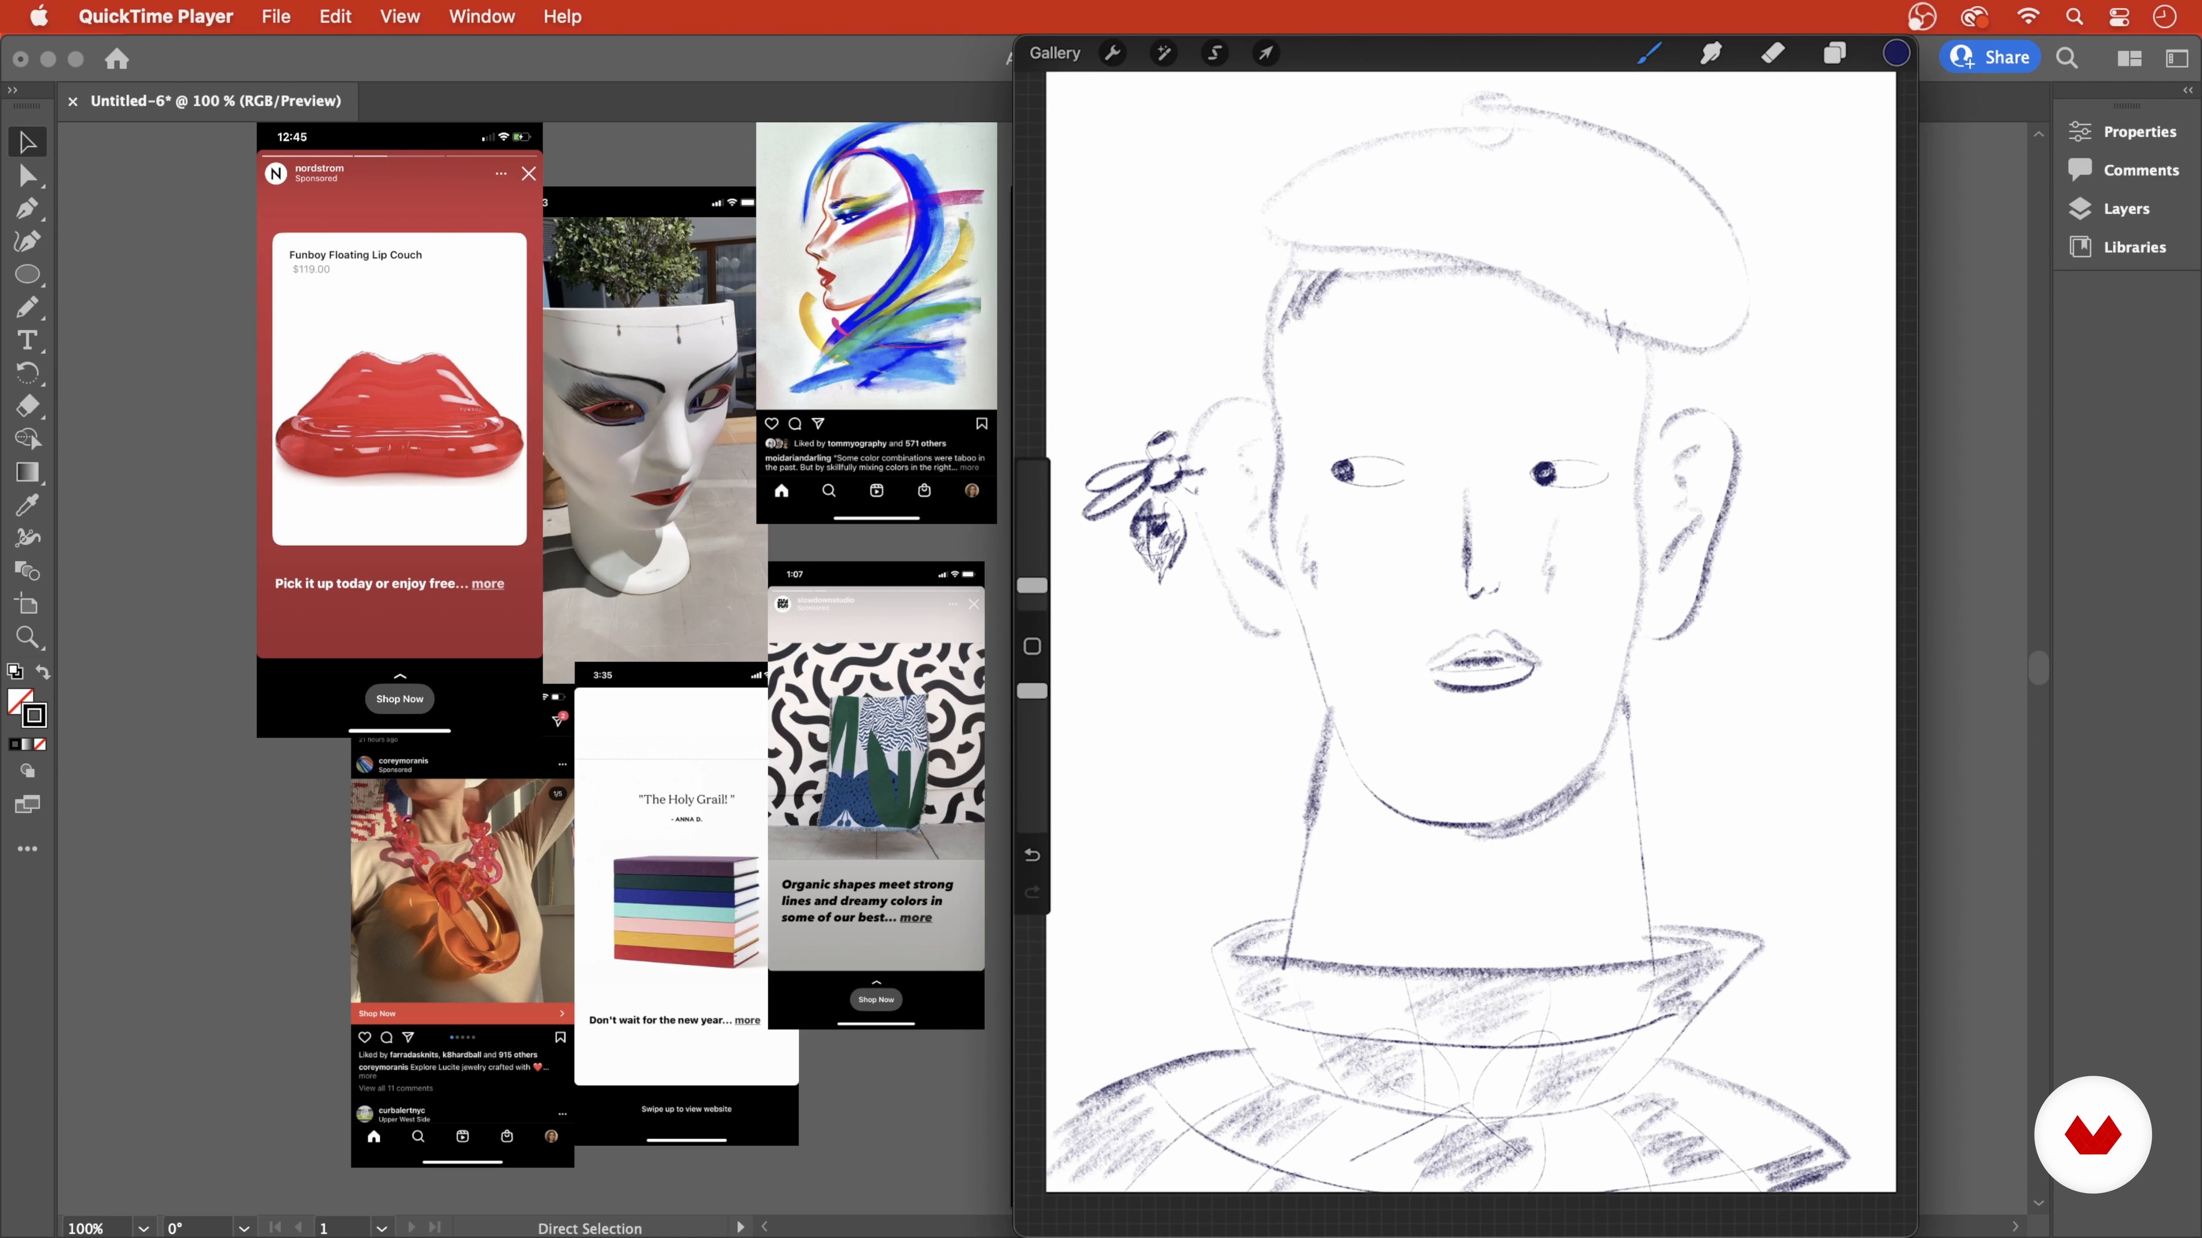The image size is (2202, 1238).
Task: Tap Procreate undo arrow
Action: point(1032,855)
